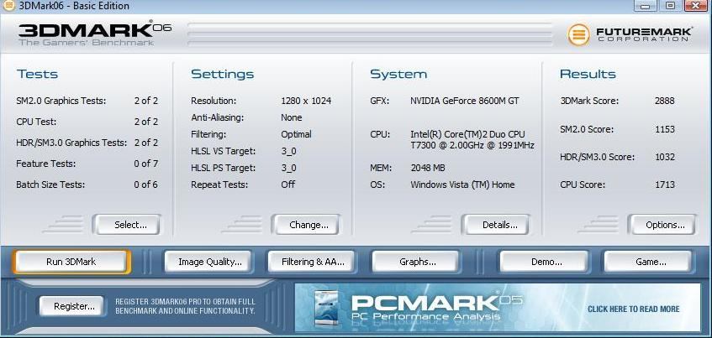Open the Change... settings dialog

click(x=306, y=225)
